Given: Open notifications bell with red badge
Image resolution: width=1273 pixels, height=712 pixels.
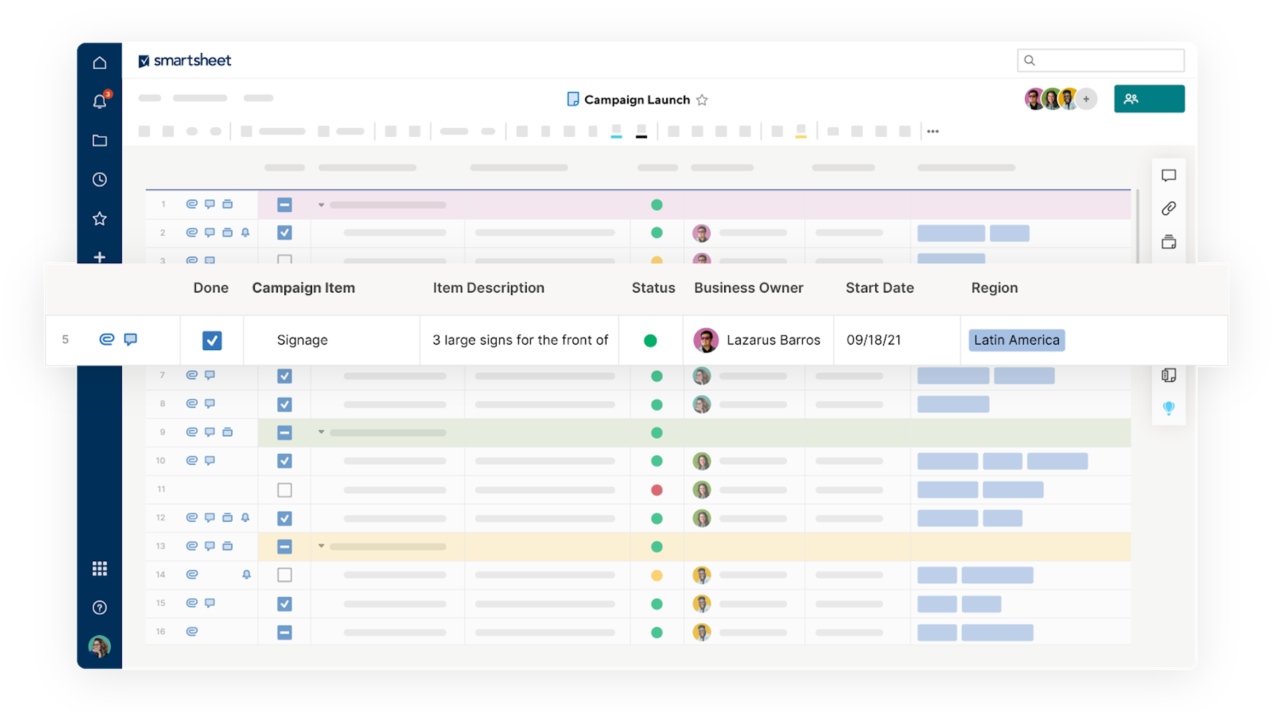Looking at the screenshot, I should [x=99, y=101].
